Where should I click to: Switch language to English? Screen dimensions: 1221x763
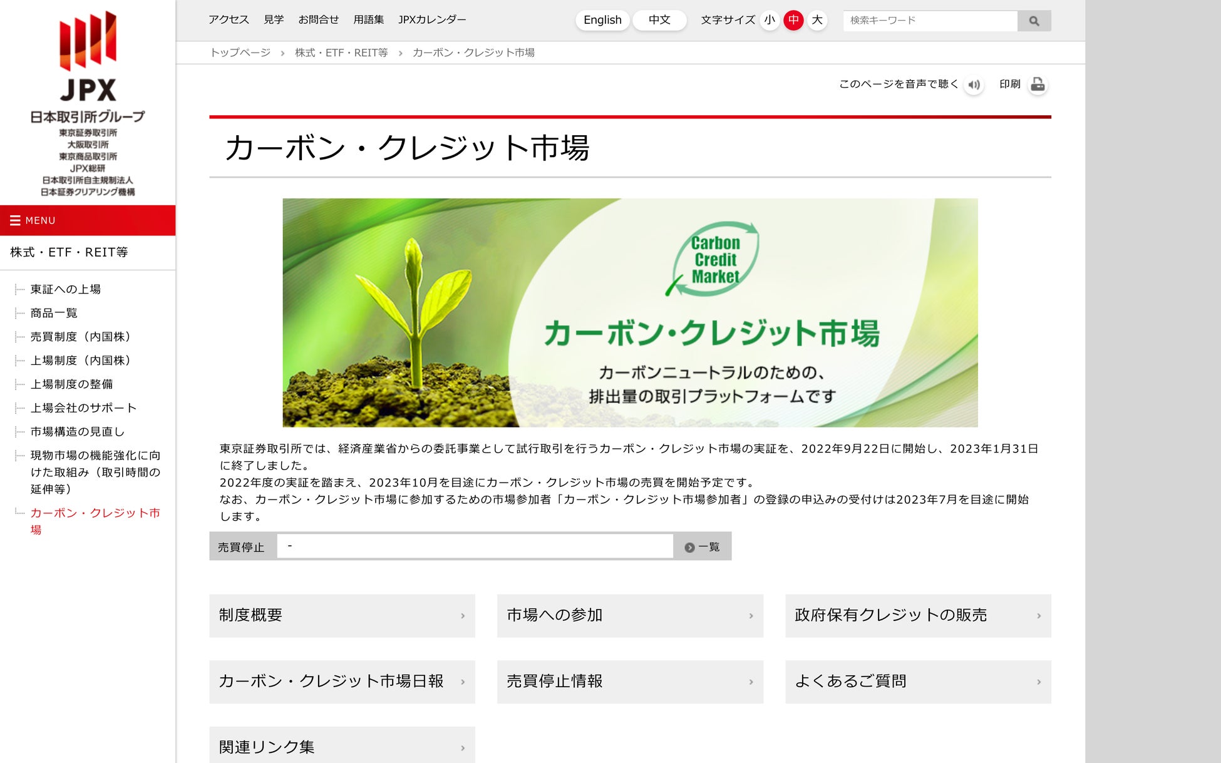(x=602, y=20)
